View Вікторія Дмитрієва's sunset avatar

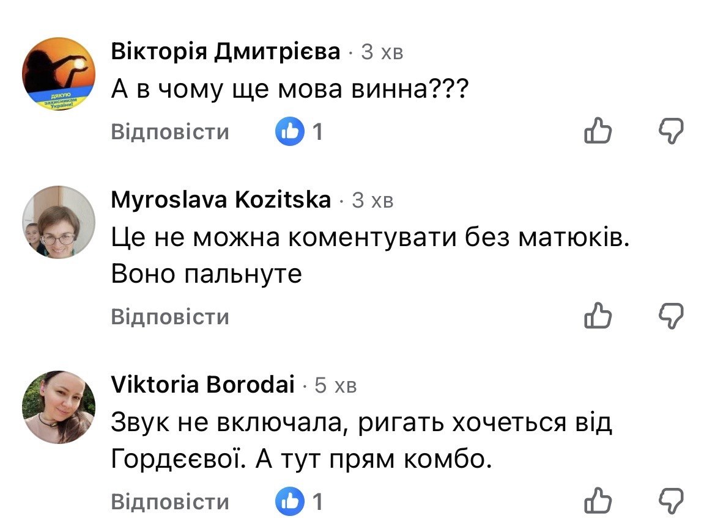click(x=59, y=74)
